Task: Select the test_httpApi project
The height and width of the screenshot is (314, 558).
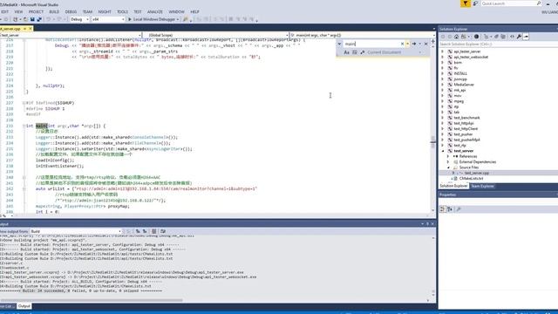Action: point(464,123)
